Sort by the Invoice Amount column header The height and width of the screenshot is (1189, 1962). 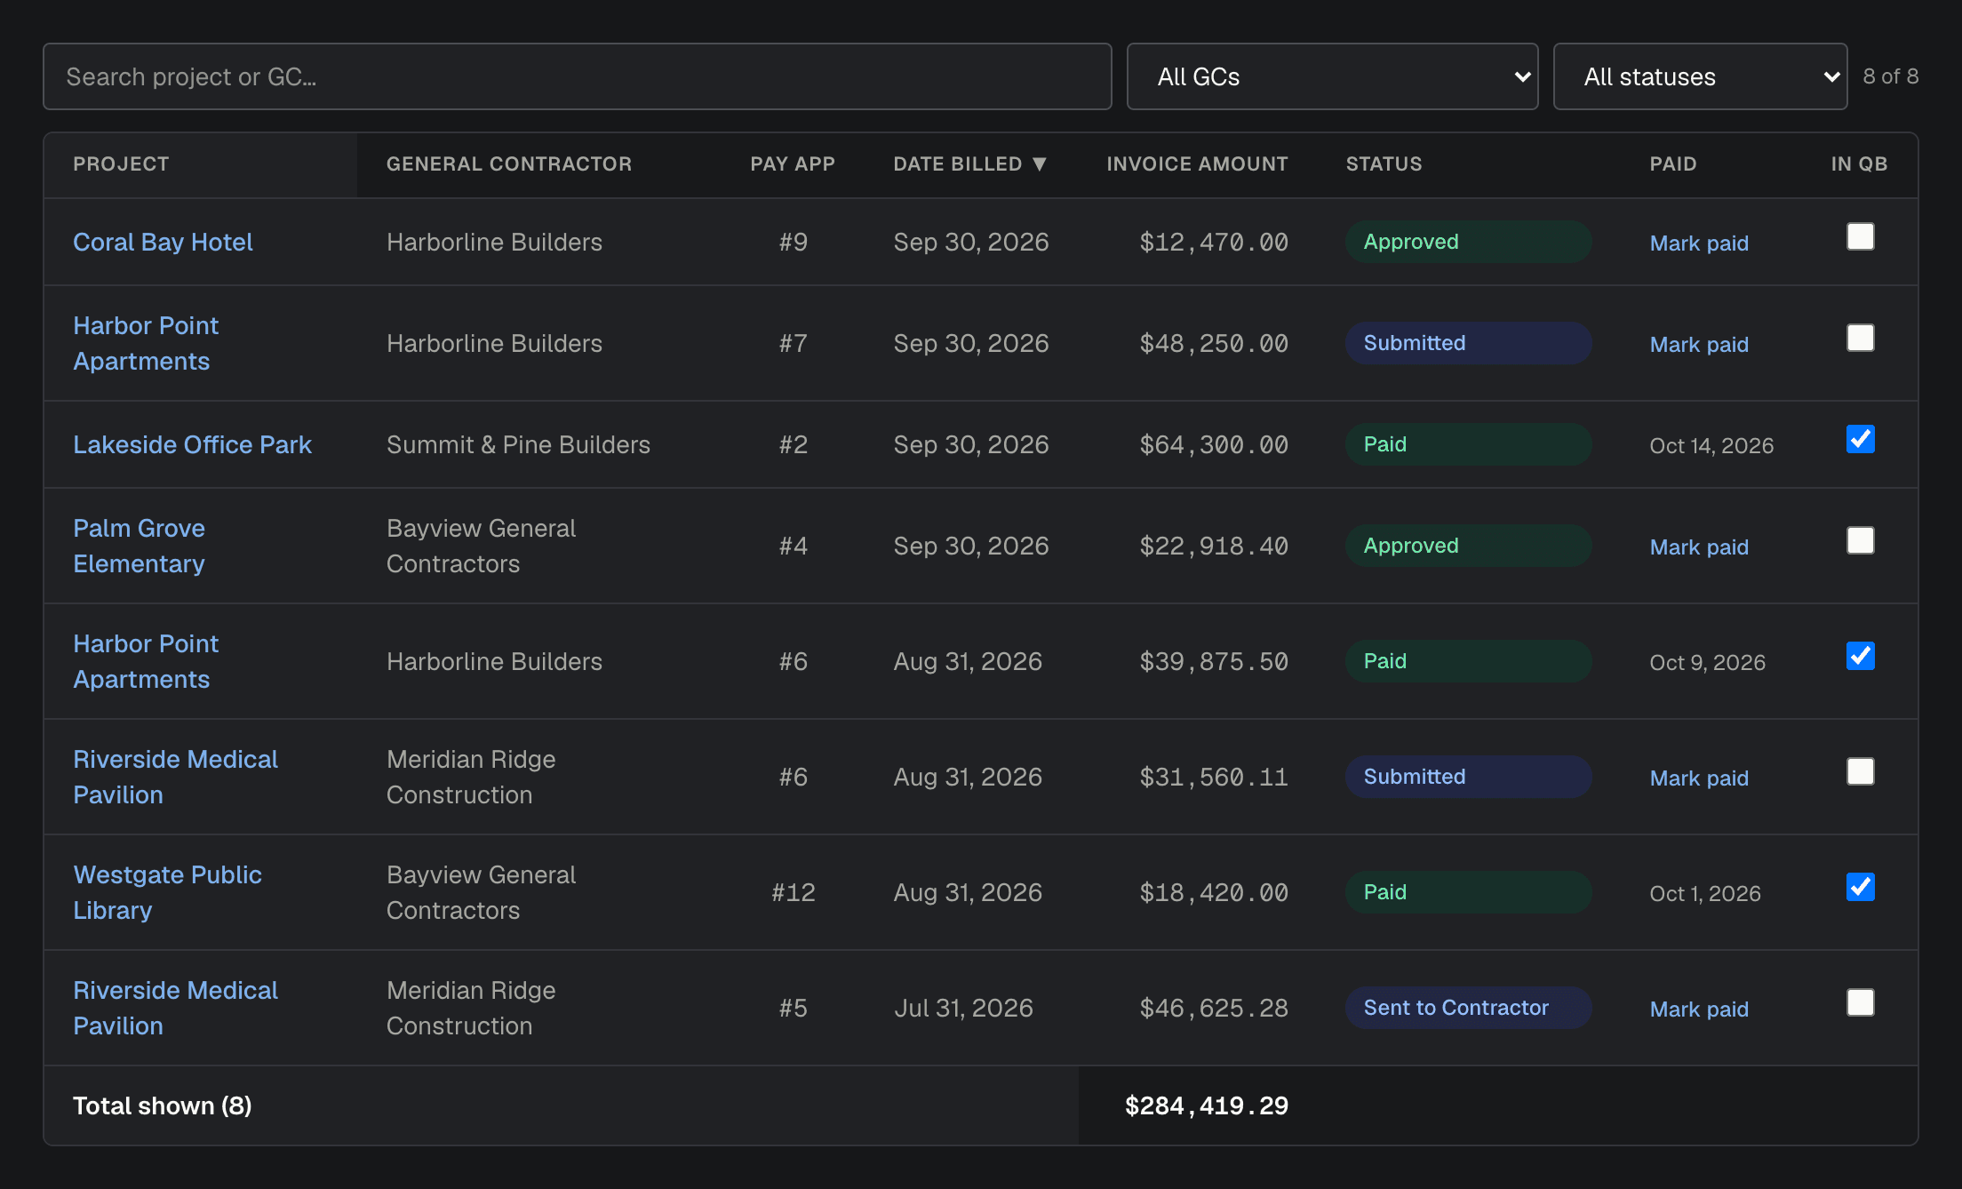pos(1197,164)
